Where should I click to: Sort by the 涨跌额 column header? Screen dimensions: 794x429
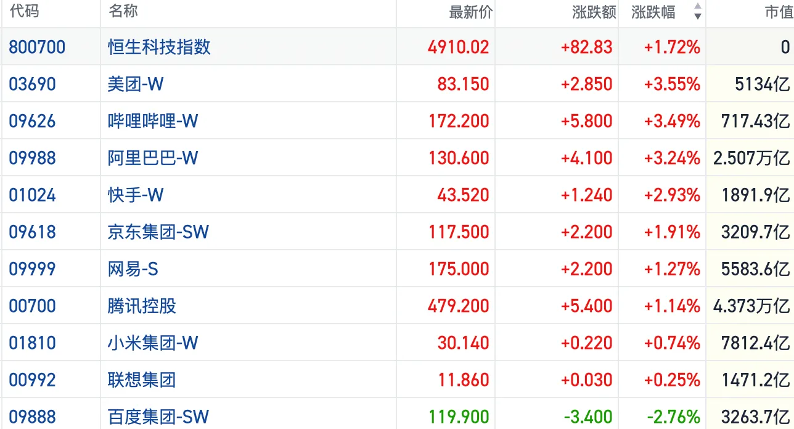(x=594, y=12)
